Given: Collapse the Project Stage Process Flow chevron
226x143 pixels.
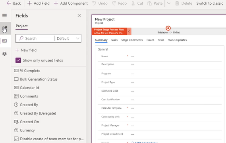Looking at the screenshot, I should 129,31.
